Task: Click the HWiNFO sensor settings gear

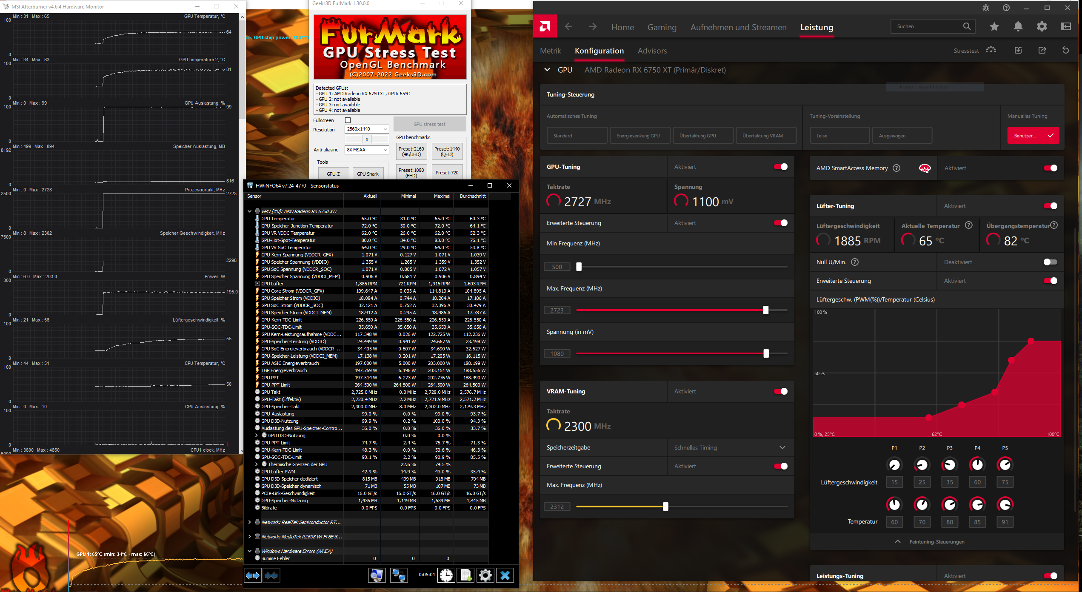Action: coord(485,575)
